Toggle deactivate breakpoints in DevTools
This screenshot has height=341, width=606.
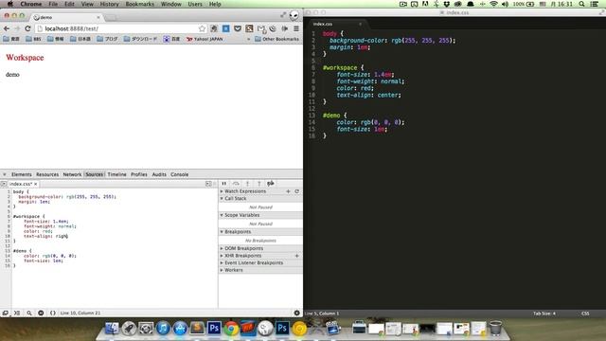pyautogui.click(x=271, y=184)
